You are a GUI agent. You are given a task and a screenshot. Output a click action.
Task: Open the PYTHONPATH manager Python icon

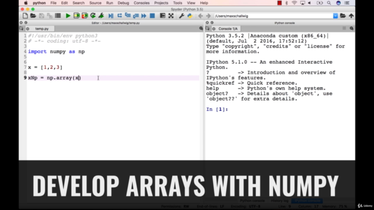190,16
